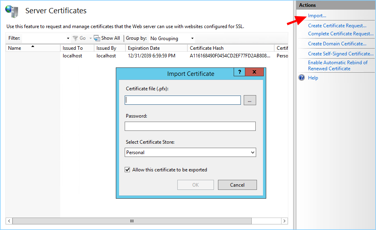Open the Help link in Actions
Image resolution: width=376 pixels, height=230 pixels.
[313, 78]
